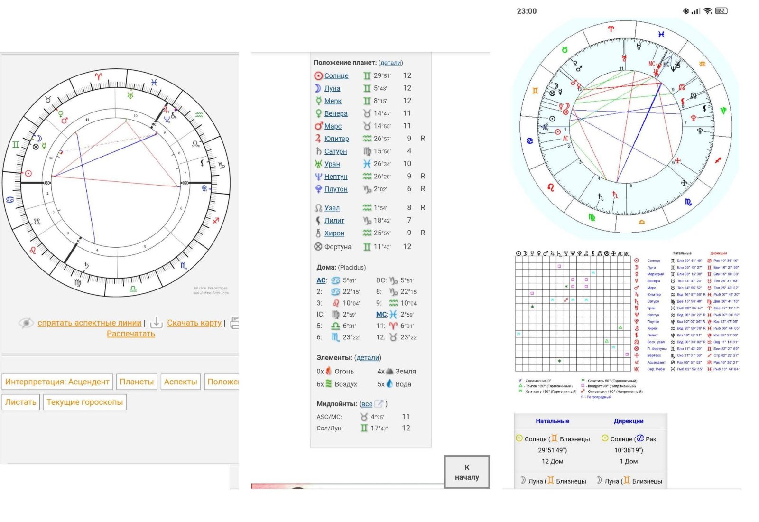
Task: Click the К началу button
Action: click(467, 472)
